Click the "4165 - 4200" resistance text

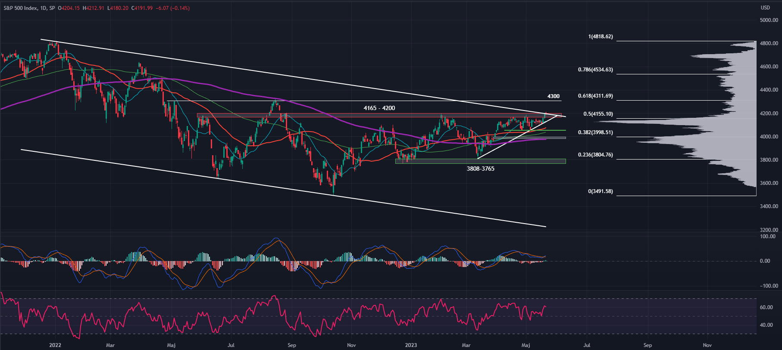point(379,108)
